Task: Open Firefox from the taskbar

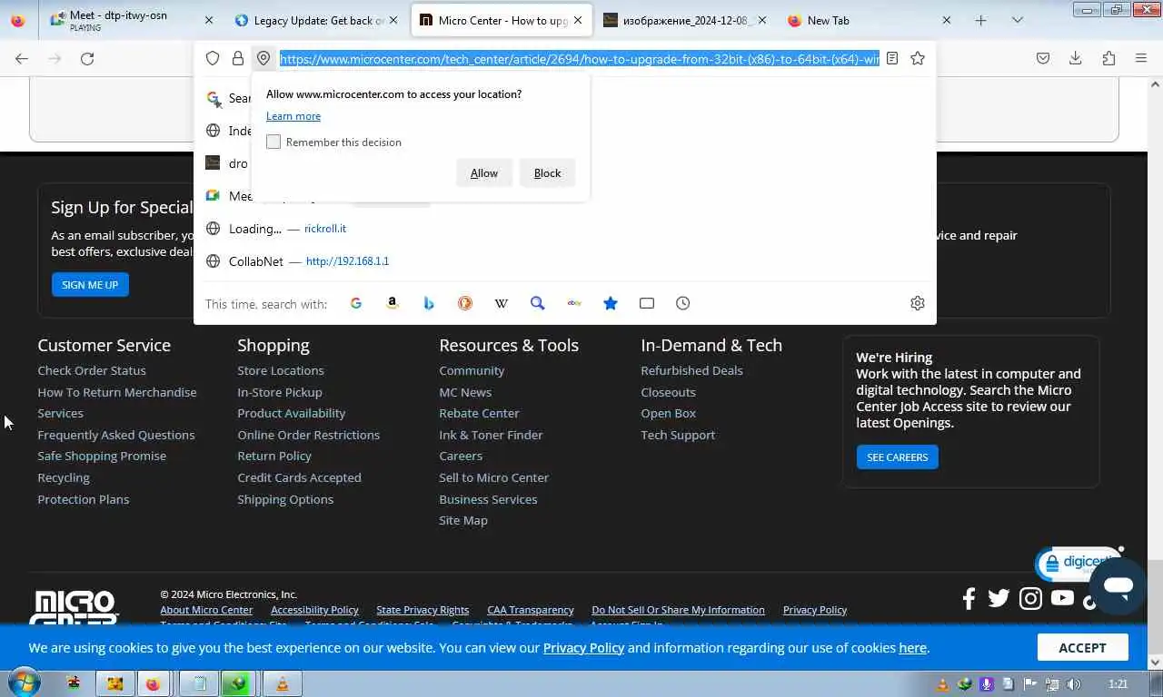Action: [153, 683]
